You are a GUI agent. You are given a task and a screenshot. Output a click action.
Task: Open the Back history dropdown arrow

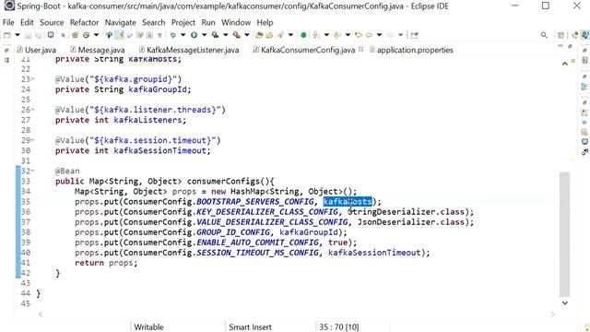click(x=379, y=35)
